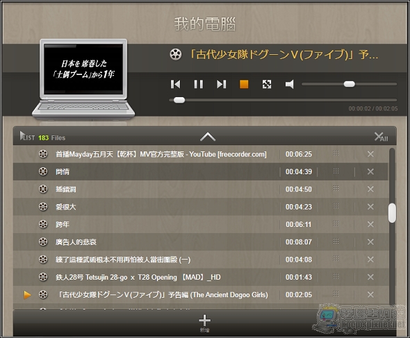Image resolution: width=410 pixels, height=338 pixels.
Task: Remove 問情 from the playlist
Action: (x=370, y=171)
